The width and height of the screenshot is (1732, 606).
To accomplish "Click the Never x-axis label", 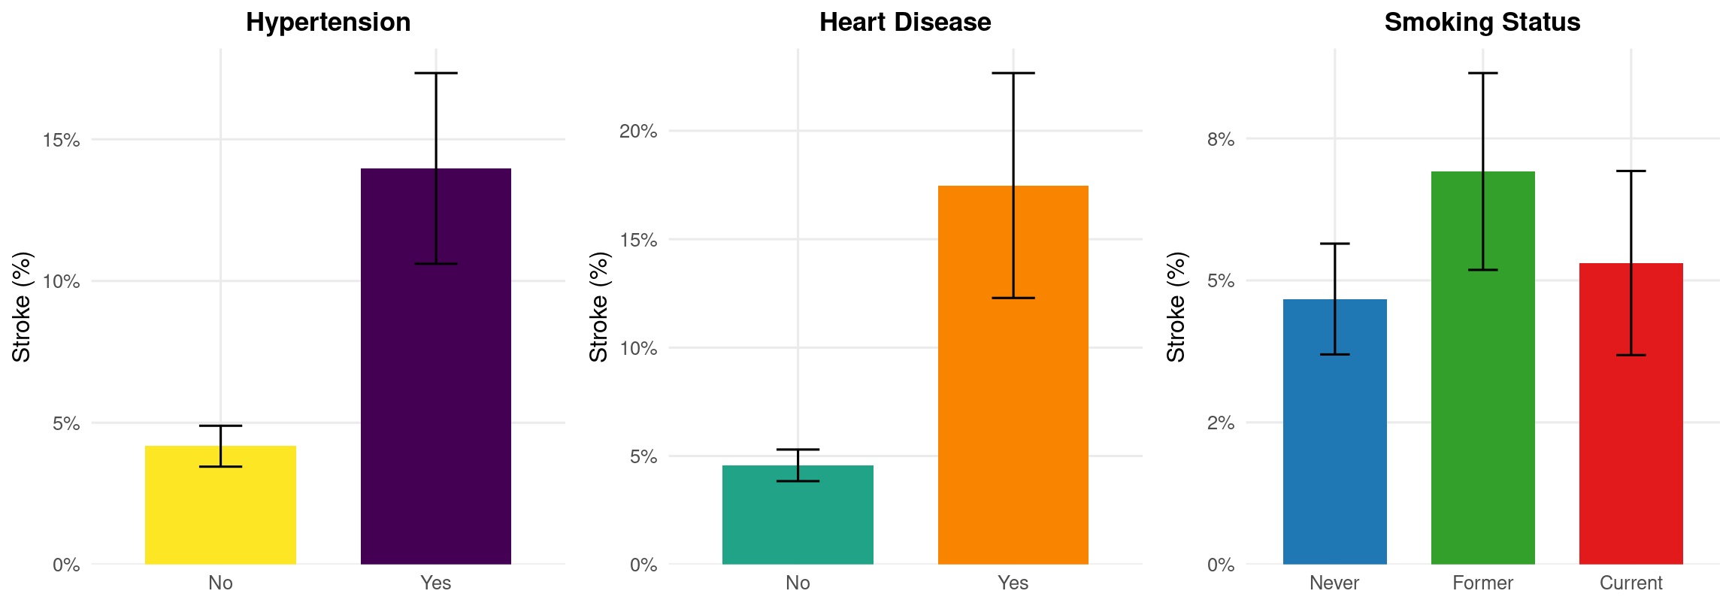I will point(1334,583).
